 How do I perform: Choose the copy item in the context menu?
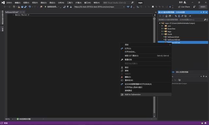146,70
